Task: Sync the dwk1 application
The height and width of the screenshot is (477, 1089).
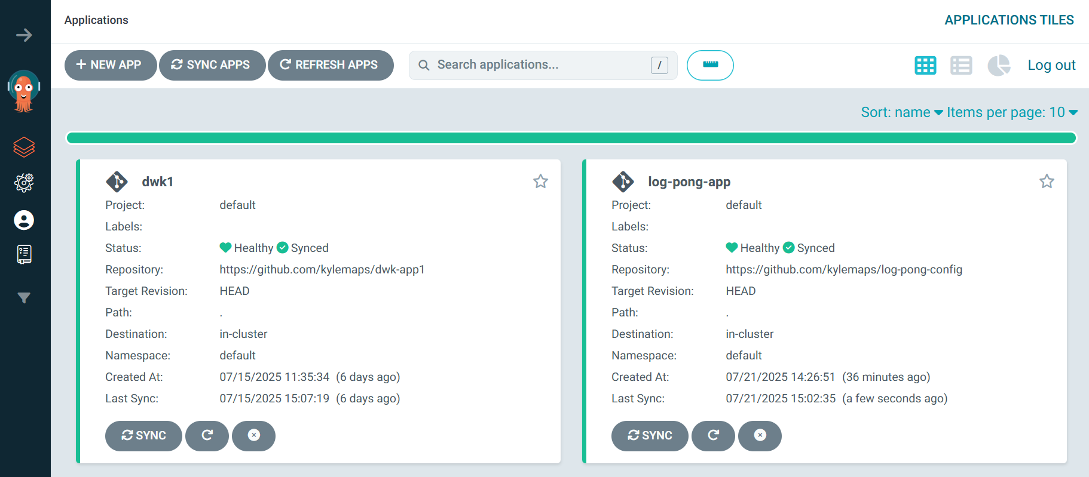Action: pyautogui.click(x=143, y=436)
